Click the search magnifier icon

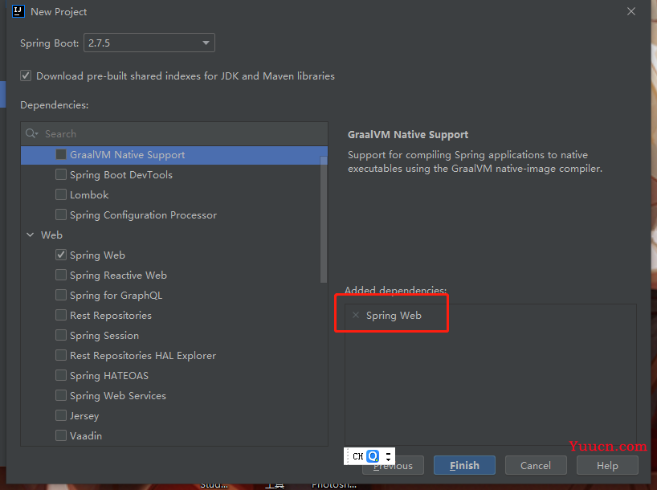click(x=31, y=134)
